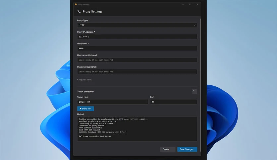This screenshot has width=277, height=160.
Task: Click the 'HTTP CONNECT successful' output line
Action: point(90,128)
